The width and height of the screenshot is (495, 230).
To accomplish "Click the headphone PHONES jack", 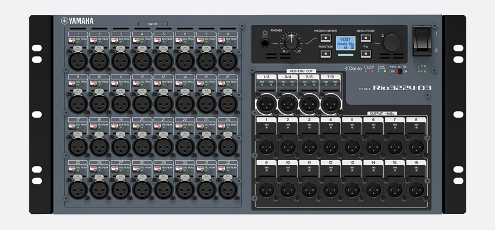I will 265,43.
